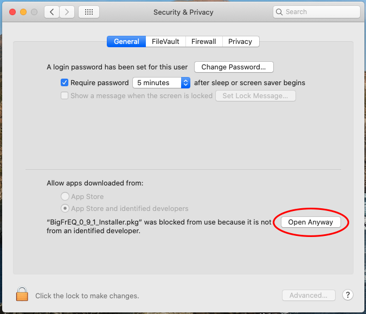Minimize window with the yellow button
This screenshot has height=314, width=366.
(23, 12)
